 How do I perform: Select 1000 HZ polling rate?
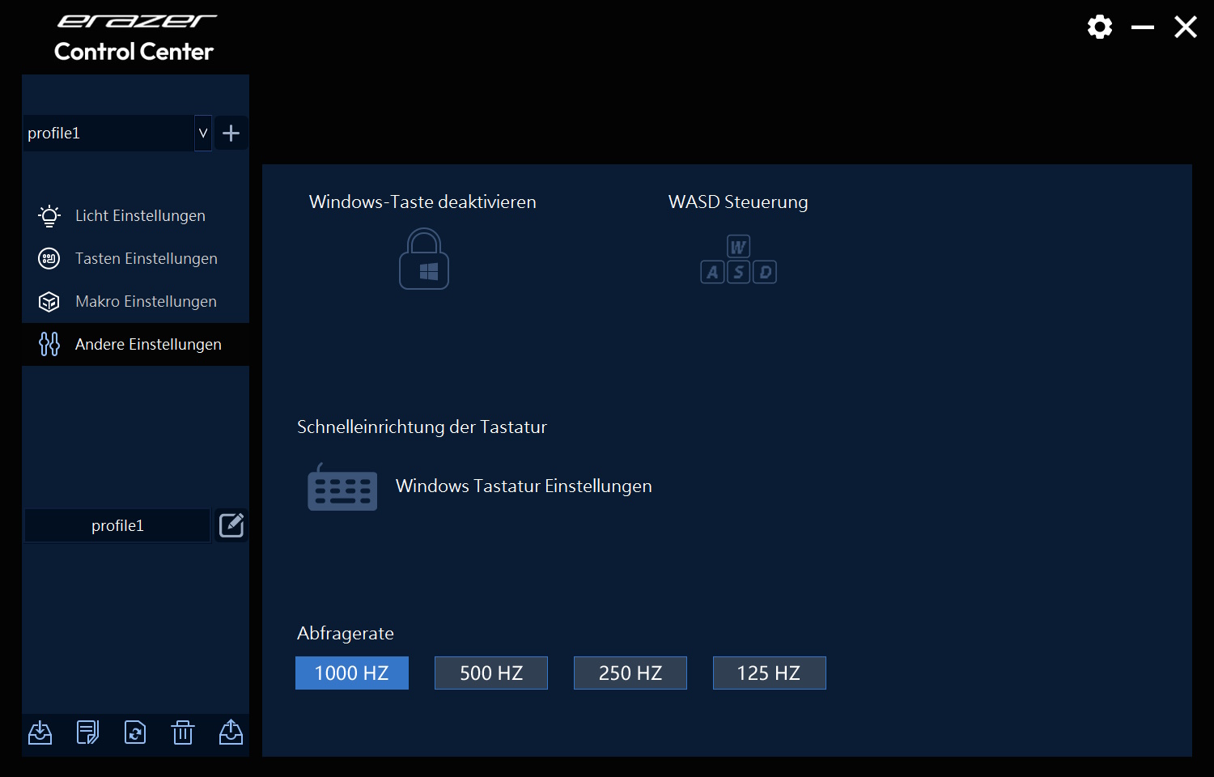point(352,673)
